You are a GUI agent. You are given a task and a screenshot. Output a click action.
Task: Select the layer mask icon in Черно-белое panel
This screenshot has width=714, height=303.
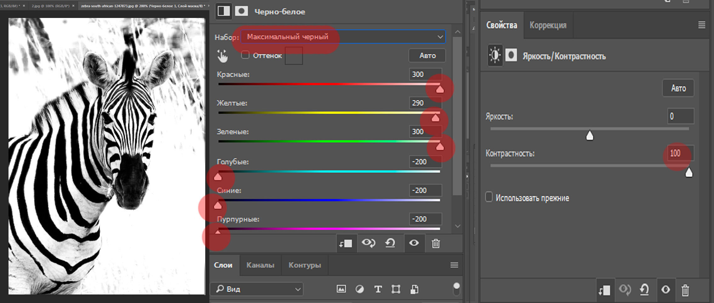[241, 11]
